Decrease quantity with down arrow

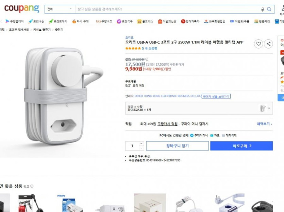pyautogui.click(x=141, y=148)
